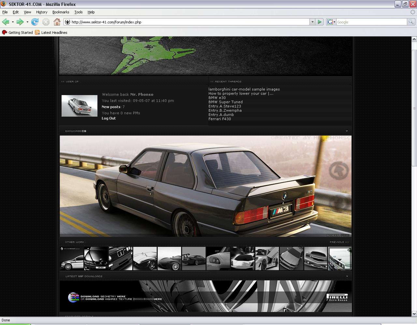Viewport: 417px width, 325px height.
Task: Click the Google search field
Action: click(371, 22)
